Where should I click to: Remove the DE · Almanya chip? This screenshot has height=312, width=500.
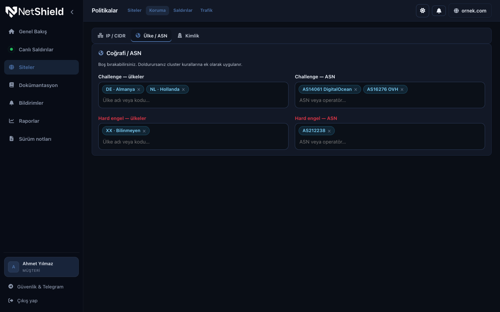[139, 89]
